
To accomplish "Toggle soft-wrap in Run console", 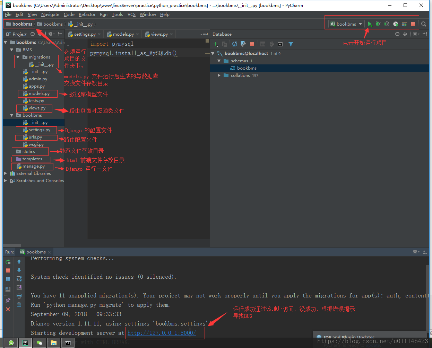I will pos(19,279).
